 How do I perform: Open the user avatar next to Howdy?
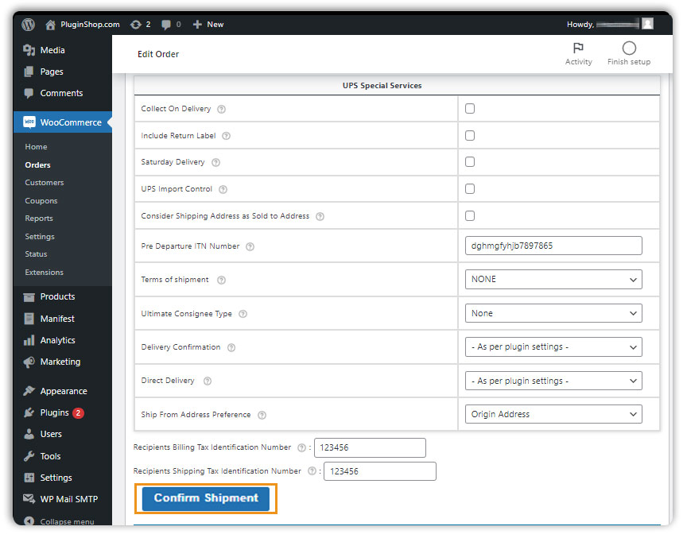647,24
